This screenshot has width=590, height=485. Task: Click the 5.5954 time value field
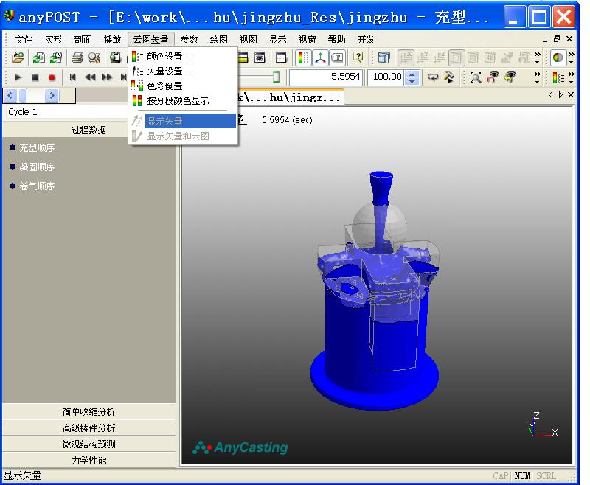(x=326, y=77)
